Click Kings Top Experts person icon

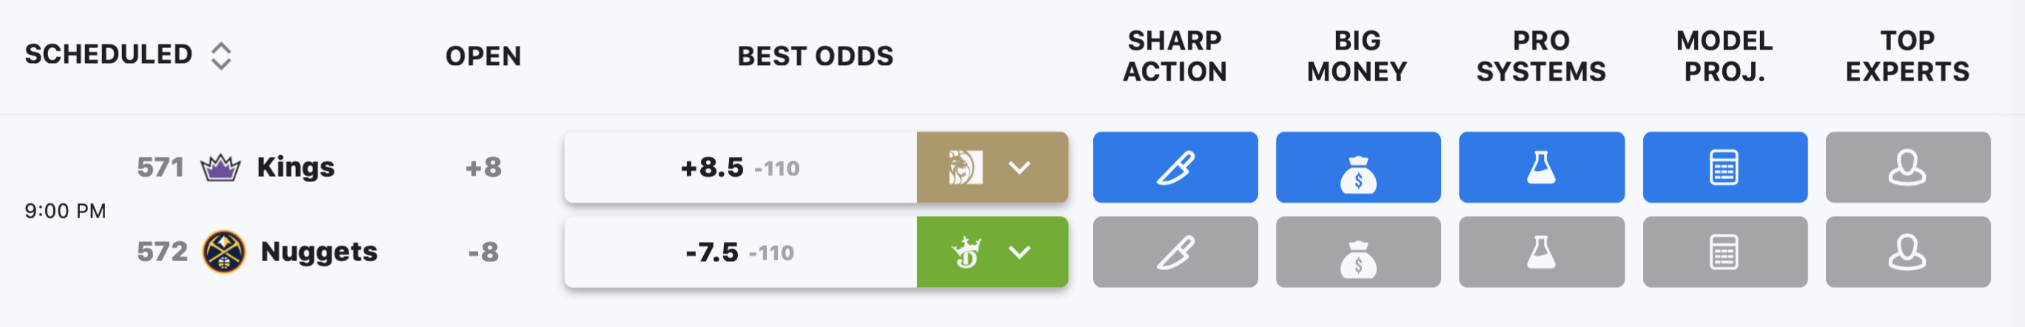(x=1908, y=167)
